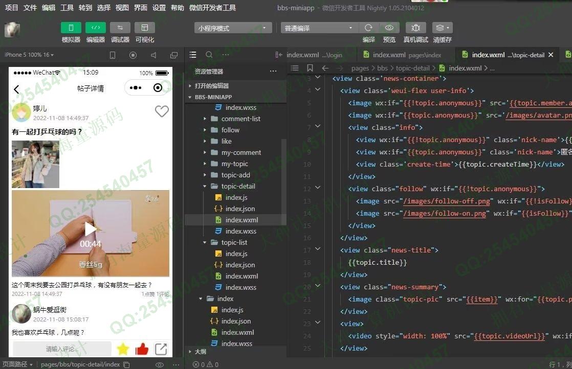Click the heart icon beside the post

[162, 111]
